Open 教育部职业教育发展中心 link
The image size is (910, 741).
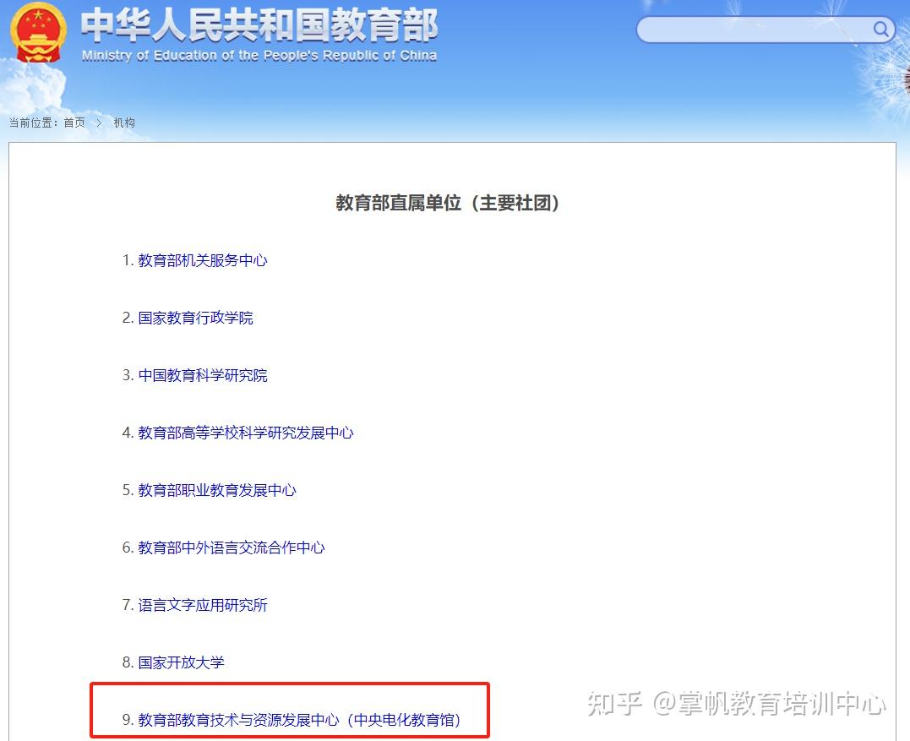pos(217,490)
